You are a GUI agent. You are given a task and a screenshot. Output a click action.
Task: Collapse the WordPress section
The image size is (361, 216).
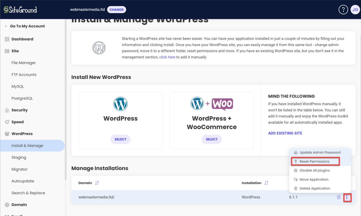tap(22, 134)
